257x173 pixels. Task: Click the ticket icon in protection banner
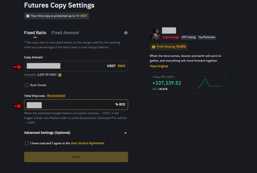click(x=28, y=16)
